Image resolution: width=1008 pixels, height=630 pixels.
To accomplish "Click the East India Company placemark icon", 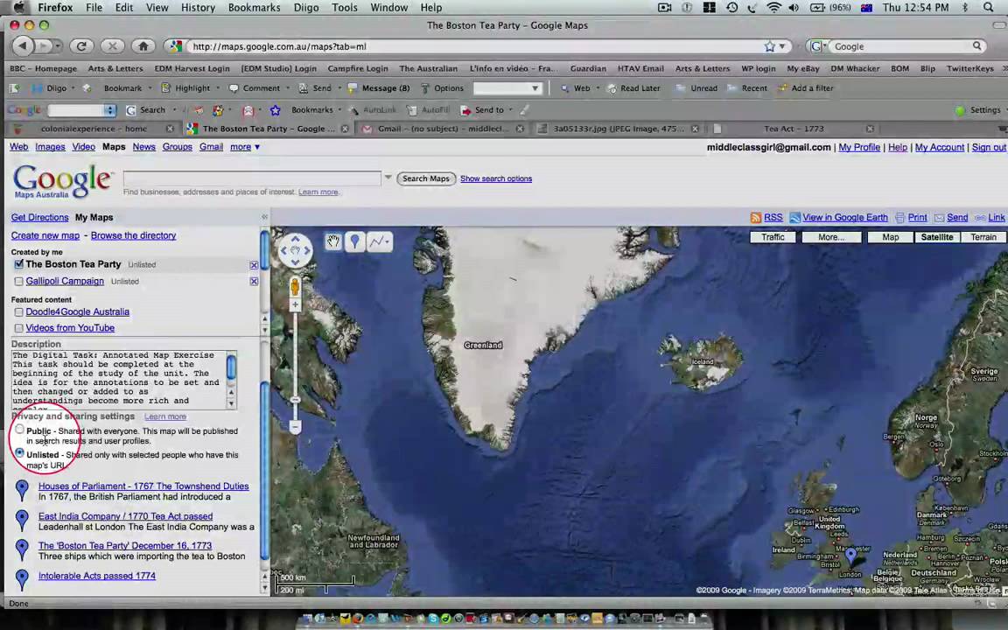I will [22, 520].
